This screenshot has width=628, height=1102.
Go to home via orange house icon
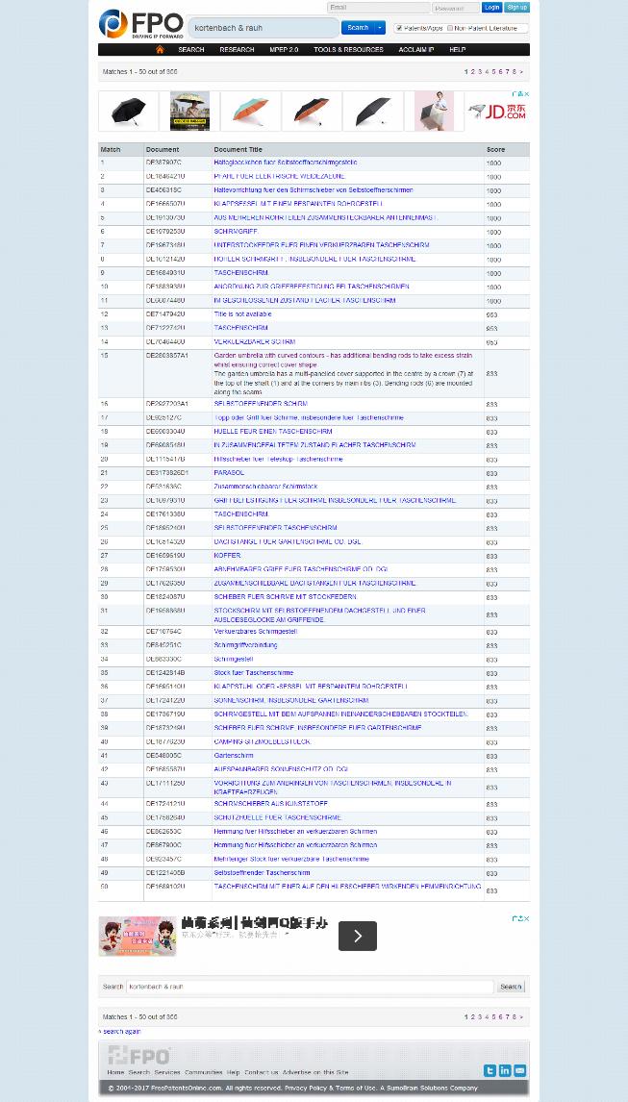[x=160, y=50]
